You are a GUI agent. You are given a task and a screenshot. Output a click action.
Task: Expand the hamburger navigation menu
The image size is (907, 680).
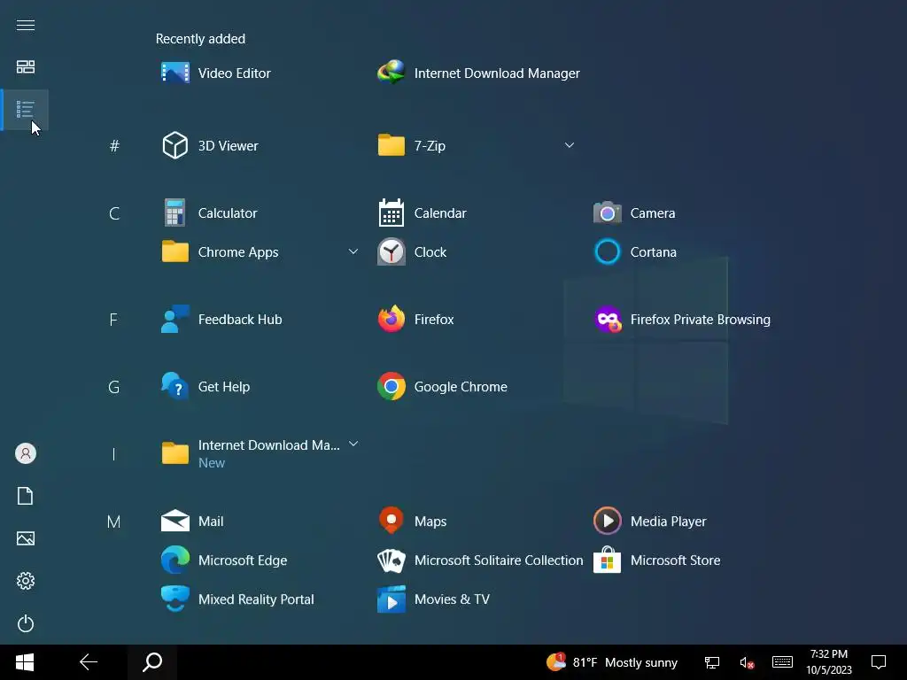[x=26, y=25]
